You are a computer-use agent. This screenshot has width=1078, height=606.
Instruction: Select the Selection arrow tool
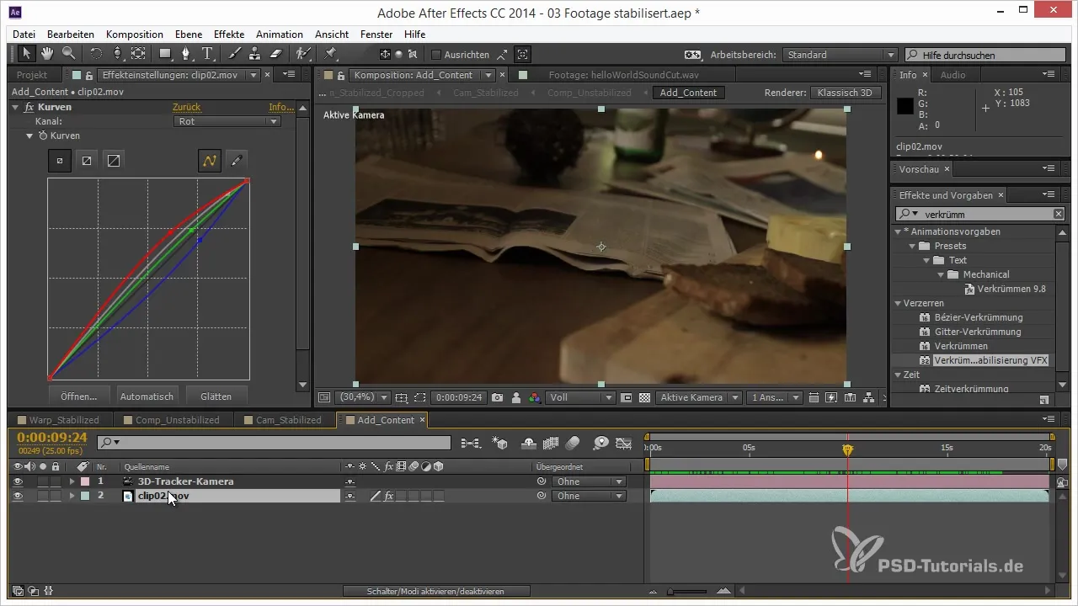(27, 54)
